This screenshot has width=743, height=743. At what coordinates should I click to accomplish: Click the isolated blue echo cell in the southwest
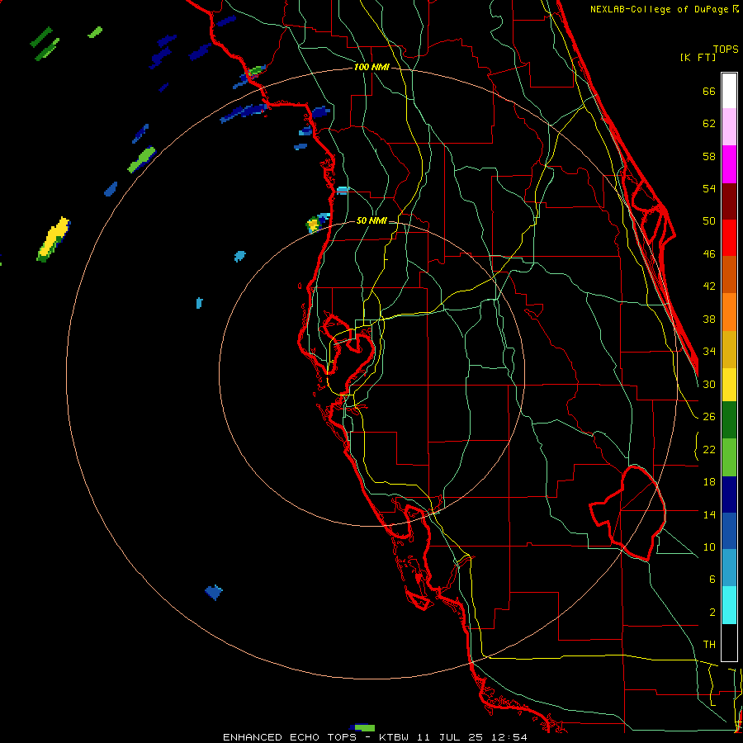coord(214,592)
